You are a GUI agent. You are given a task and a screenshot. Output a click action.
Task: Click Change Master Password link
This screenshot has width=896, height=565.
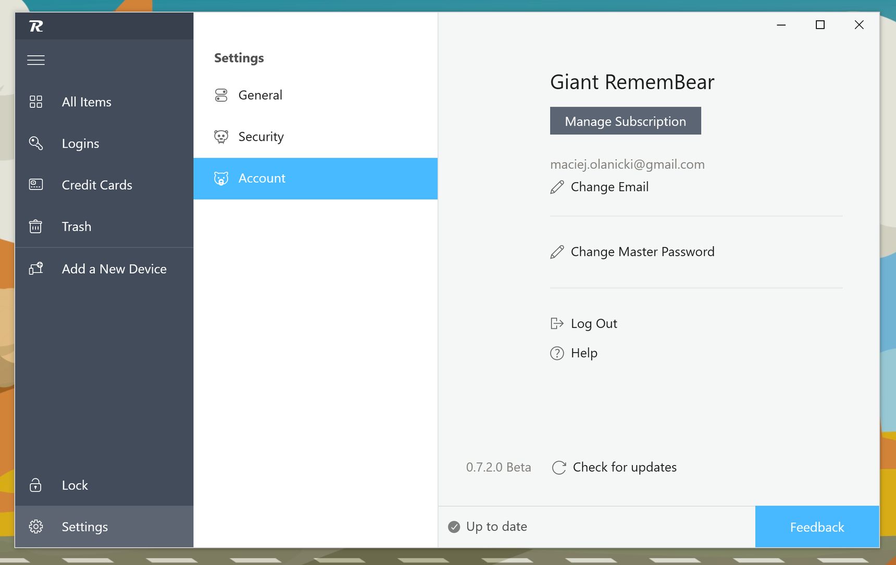pyautogui.click(x=642, y=252)
